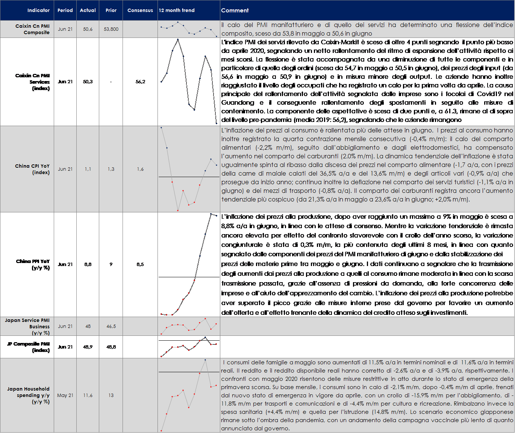
Task: Click the Japan Household spending comment text
Action: tap(367, 395)
